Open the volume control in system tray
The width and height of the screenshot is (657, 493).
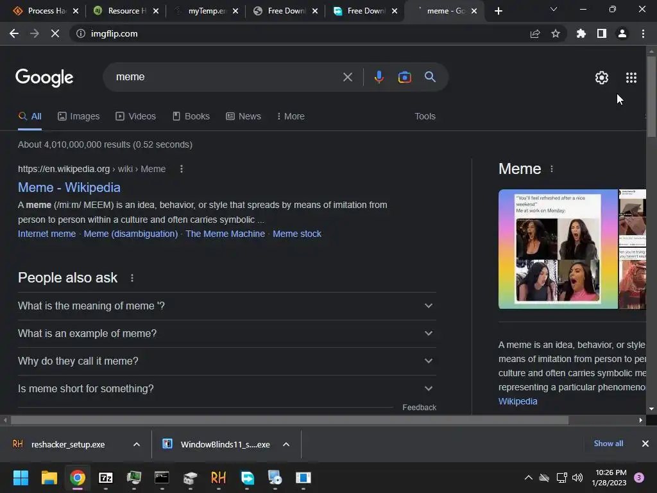tap(577, 478)
